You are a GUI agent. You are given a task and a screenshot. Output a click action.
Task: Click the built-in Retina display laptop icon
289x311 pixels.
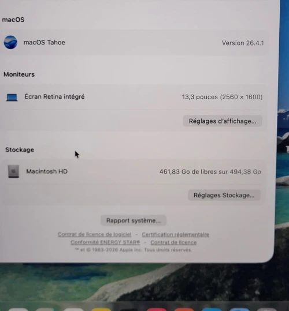click(x=12, y=97)
